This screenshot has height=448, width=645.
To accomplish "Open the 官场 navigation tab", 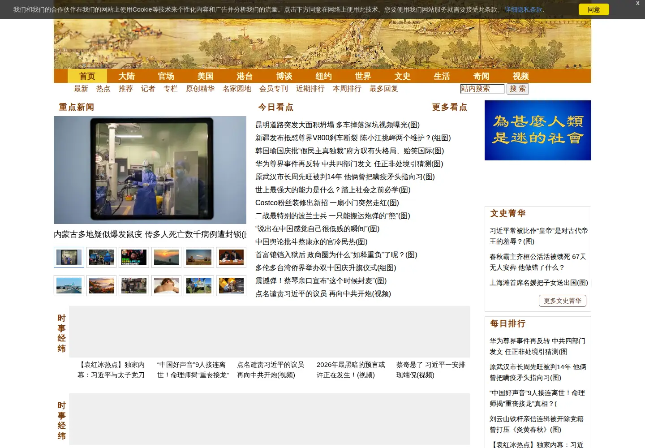I will point(166,76).
